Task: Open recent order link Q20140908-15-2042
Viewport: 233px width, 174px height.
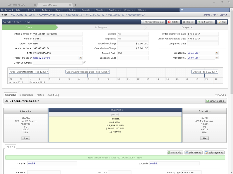Action: click(51, 15)
